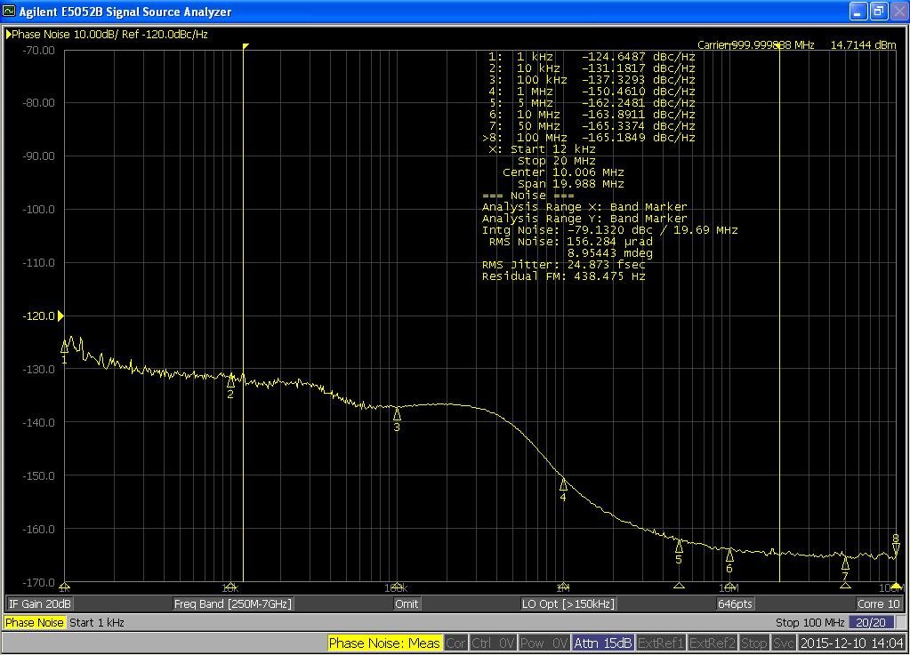Click the reference level arrow at -120.0
This screenshot has height=655, width=910.
point(60,316)
